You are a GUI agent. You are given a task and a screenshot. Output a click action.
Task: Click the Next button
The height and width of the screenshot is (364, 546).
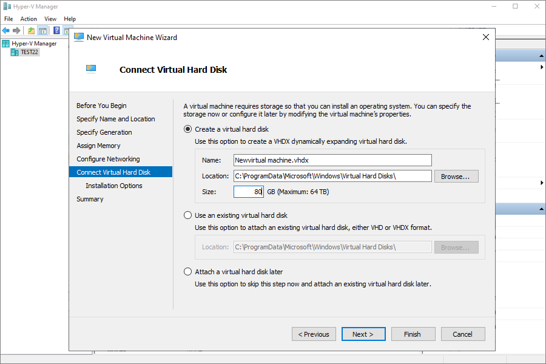click(x=363, y=334)
